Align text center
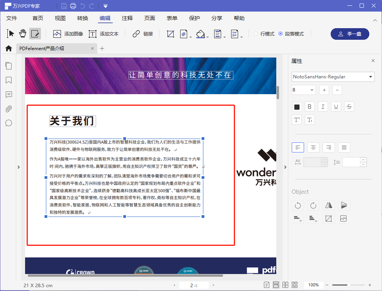The height and width of the screenshot is (291, 382). (313, 147)
